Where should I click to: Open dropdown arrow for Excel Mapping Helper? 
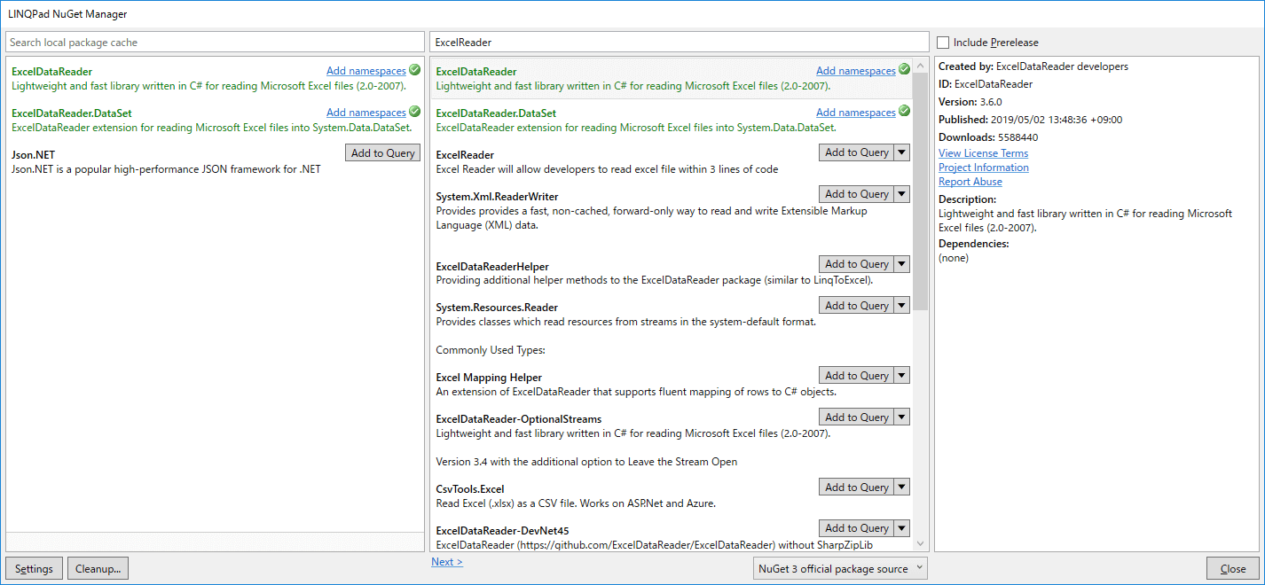click(902, 376)
